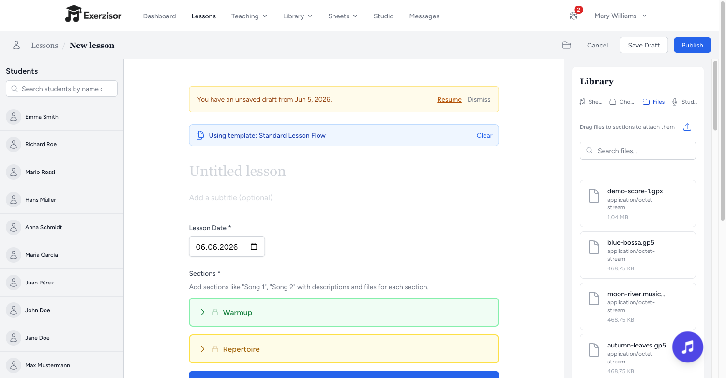Screen dimensions: 726x378
Task: Select file name blue-bossa.gp5
Action: (631, 242)
